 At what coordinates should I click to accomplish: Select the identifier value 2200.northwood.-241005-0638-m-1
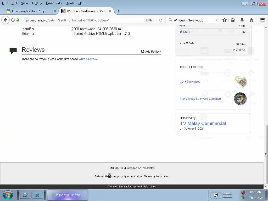click(97, 29)
